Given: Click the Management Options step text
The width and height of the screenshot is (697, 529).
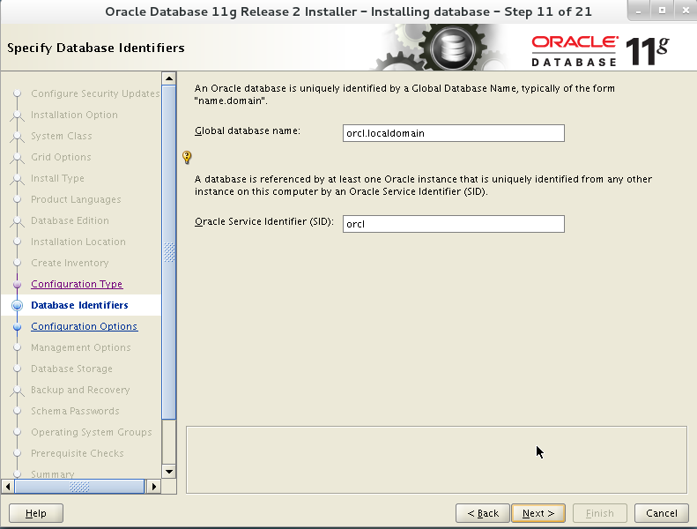Looking at the screenshot, I should coord(81,347).
